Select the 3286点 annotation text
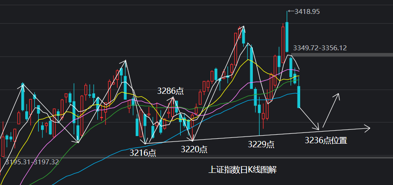 pyautogui.click(x=170, y=91)
